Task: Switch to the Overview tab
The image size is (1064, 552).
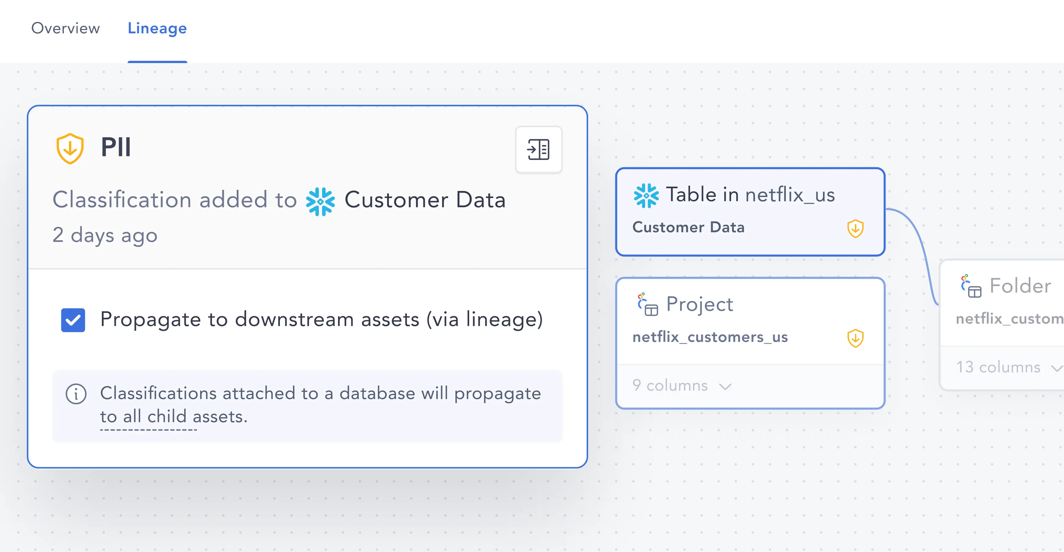Action: click(x=65, y=28)
